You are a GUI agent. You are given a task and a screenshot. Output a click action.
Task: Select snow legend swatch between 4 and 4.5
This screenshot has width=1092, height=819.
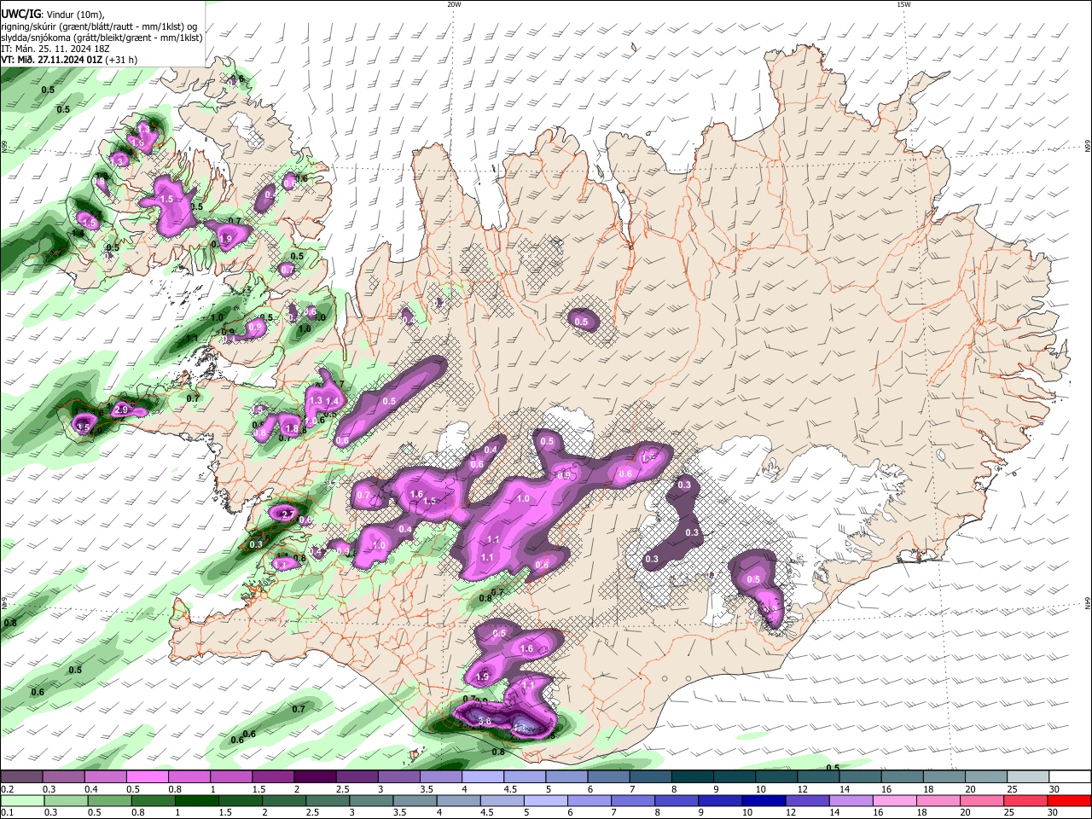click(483, 776)
